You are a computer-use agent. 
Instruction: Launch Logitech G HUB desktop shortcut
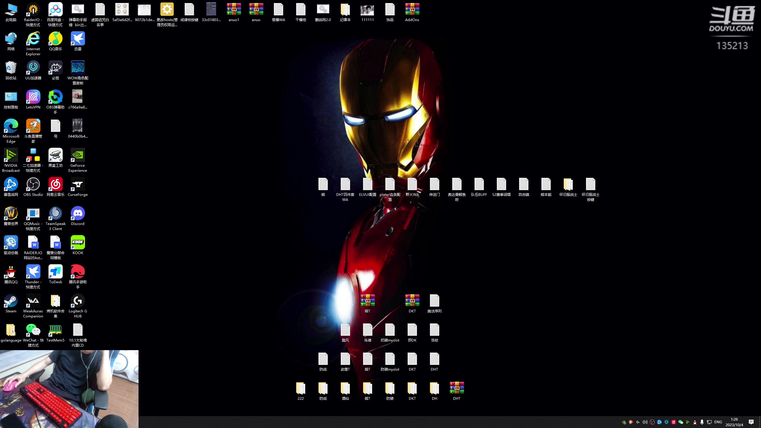(x=78, y=306)
